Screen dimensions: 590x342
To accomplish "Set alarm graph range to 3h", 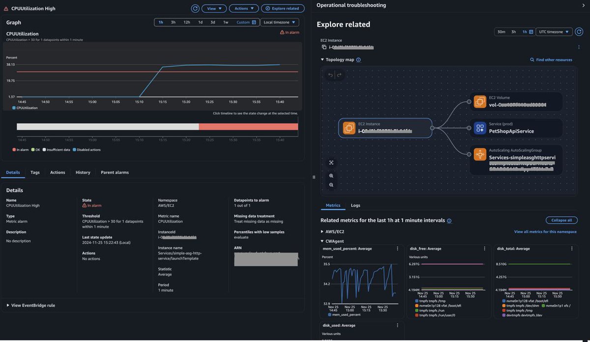I will (173, 22).
